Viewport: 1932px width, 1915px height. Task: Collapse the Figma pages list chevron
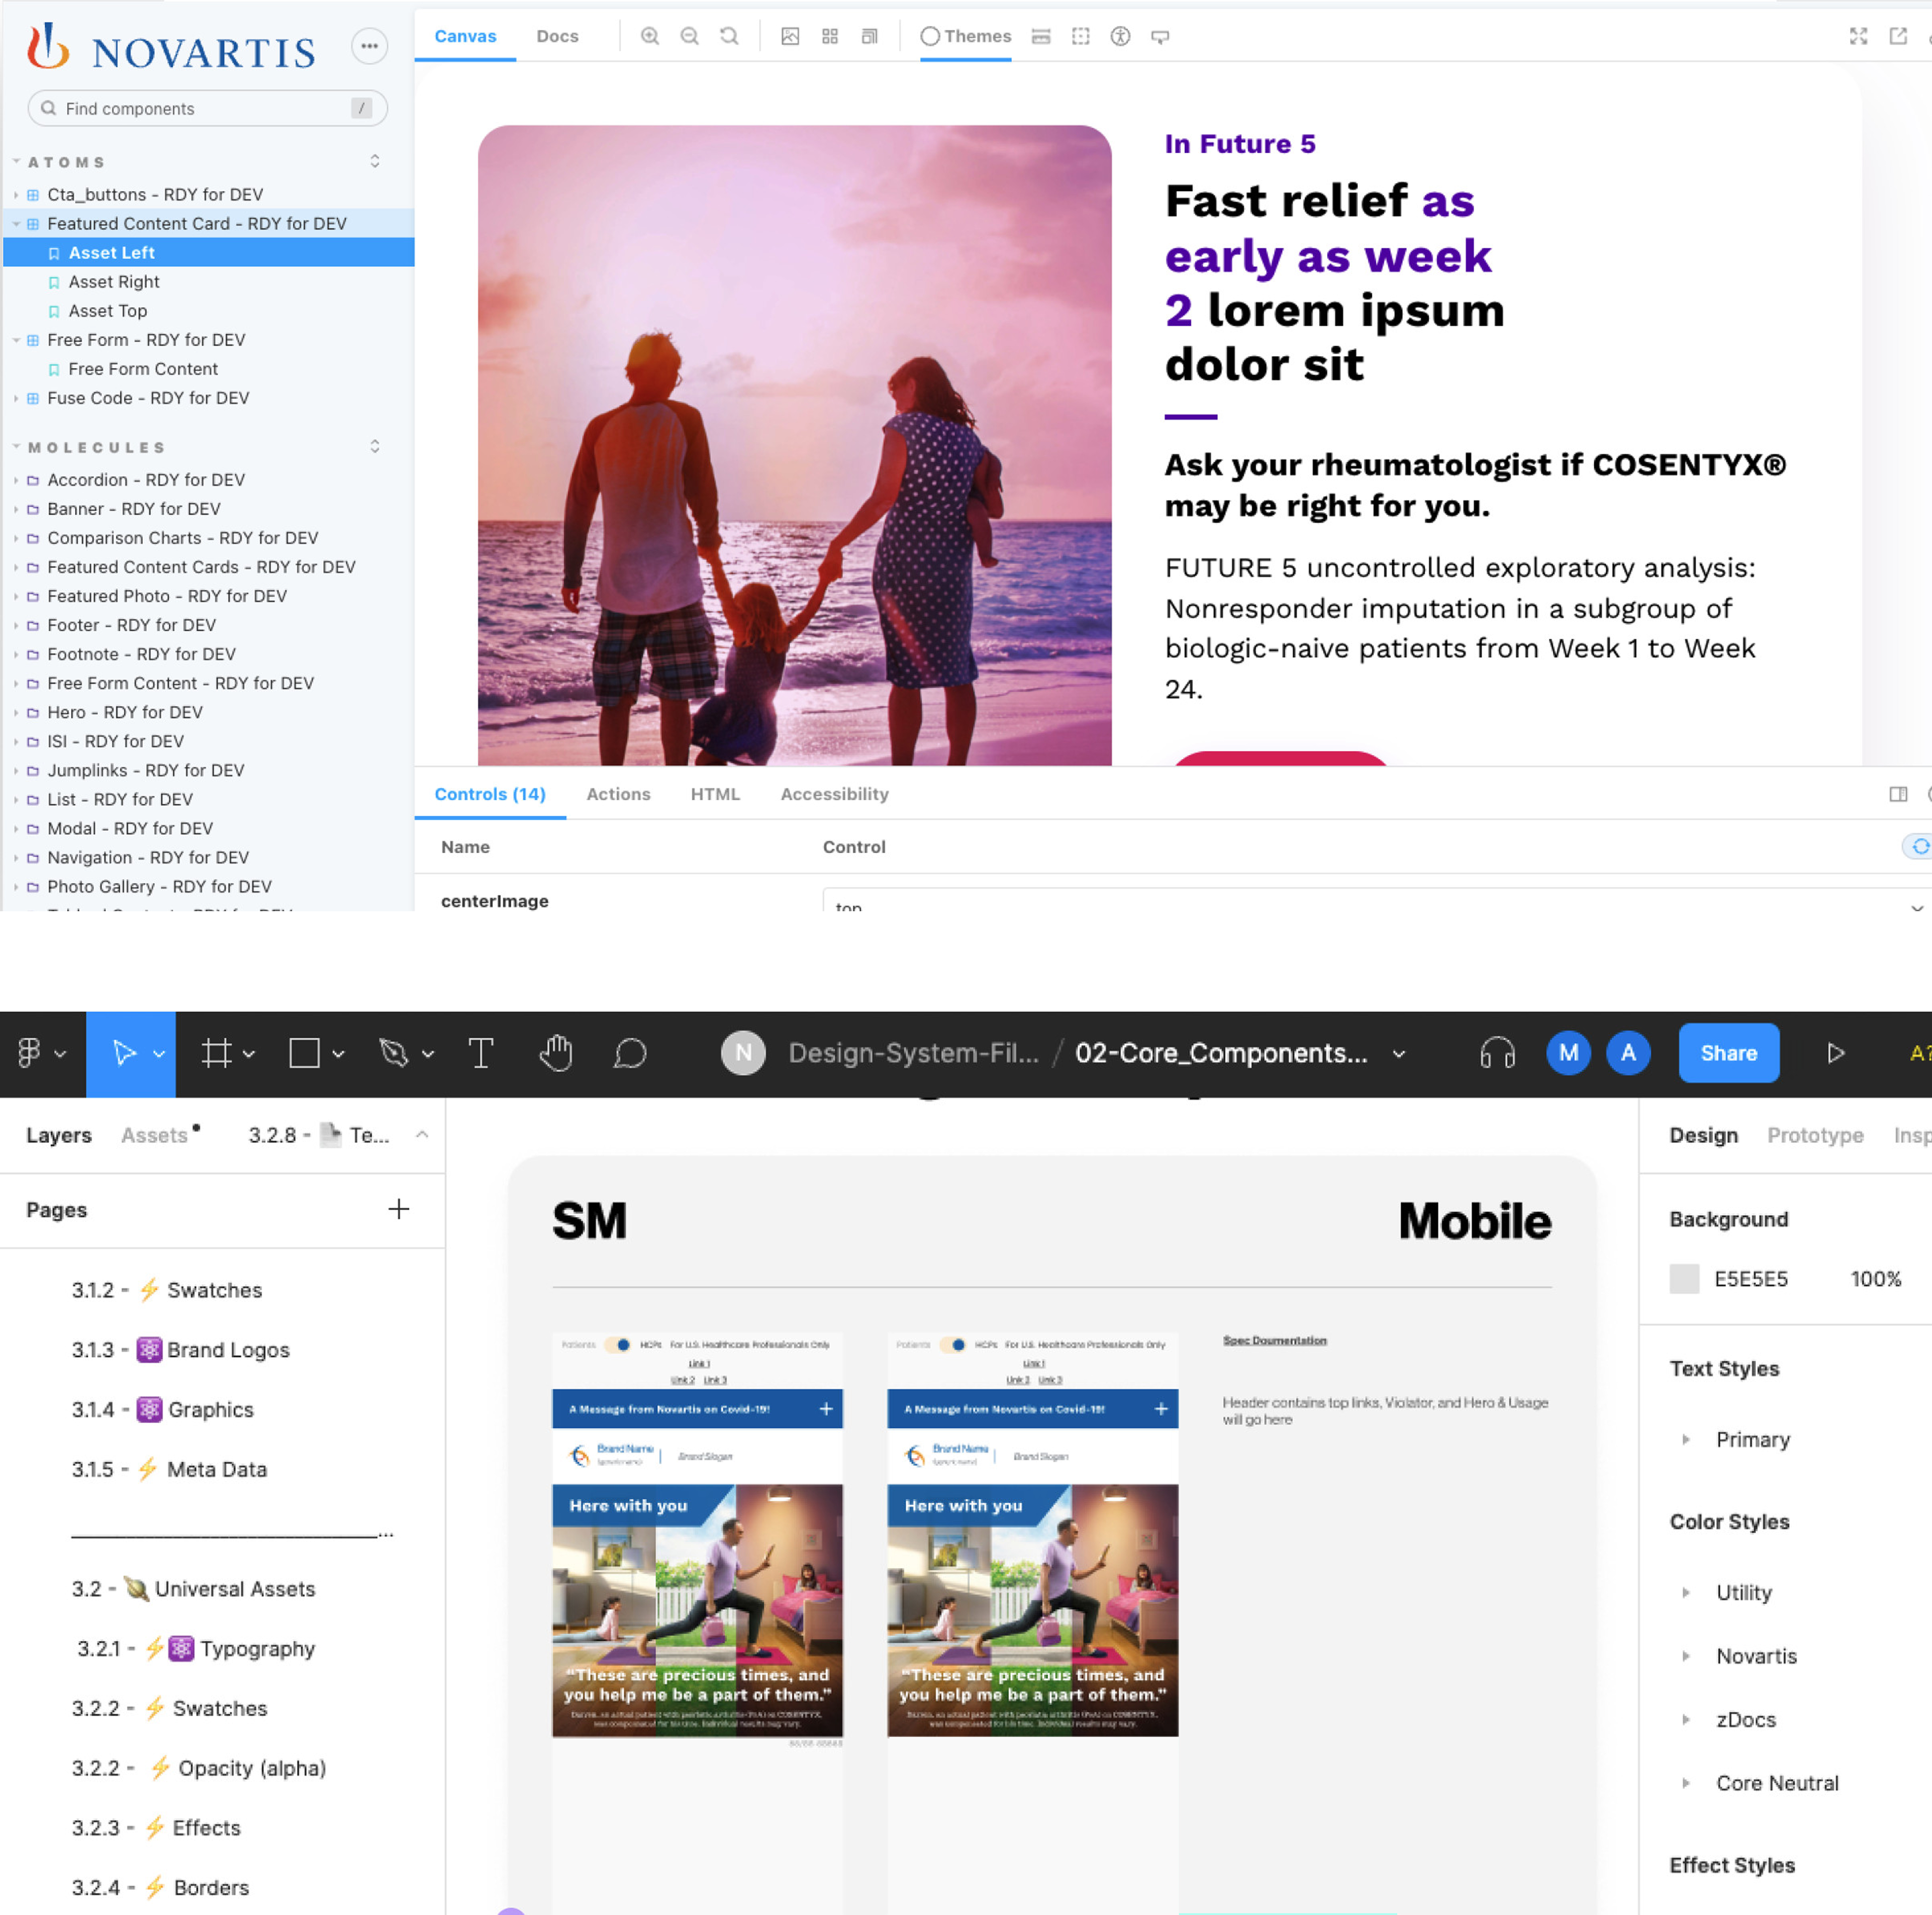coord(422,1135)
